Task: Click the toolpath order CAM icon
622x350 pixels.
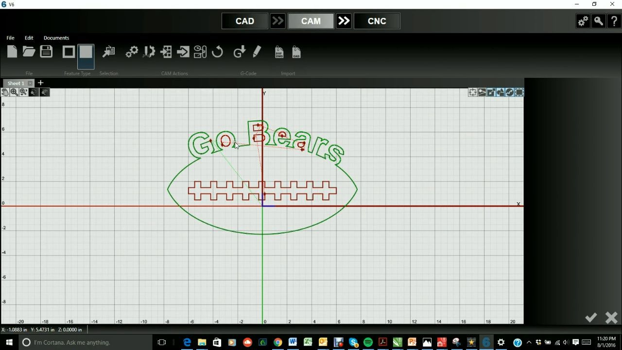Action: (200, 52)
